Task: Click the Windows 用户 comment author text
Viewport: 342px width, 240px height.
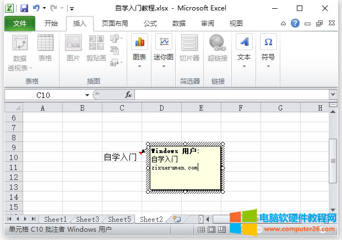Action: tap(175, 151)
